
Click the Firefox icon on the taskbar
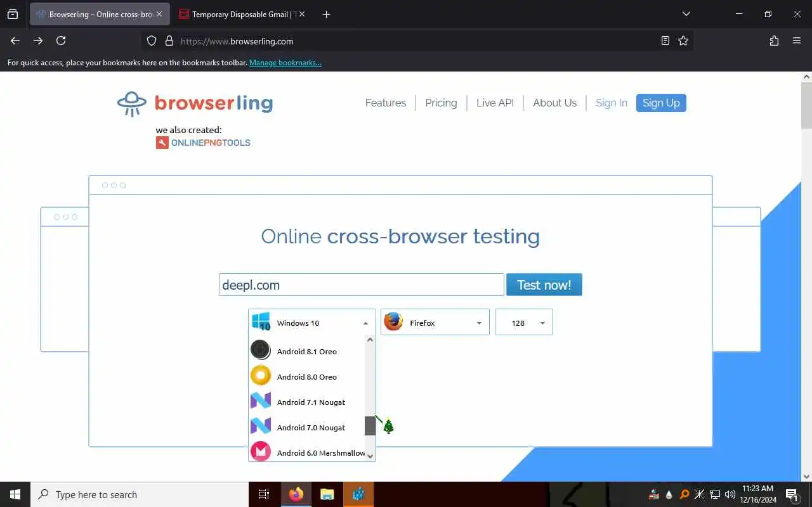point(296,494)
